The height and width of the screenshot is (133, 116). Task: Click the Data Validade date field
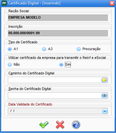[55, 111]
